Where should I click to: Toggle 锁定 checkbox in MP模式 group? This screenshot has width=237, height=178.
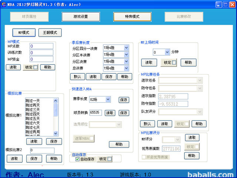point(36,67)
